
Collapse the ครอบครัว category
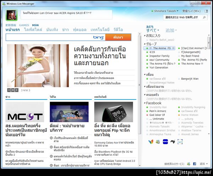coord(145,95)
